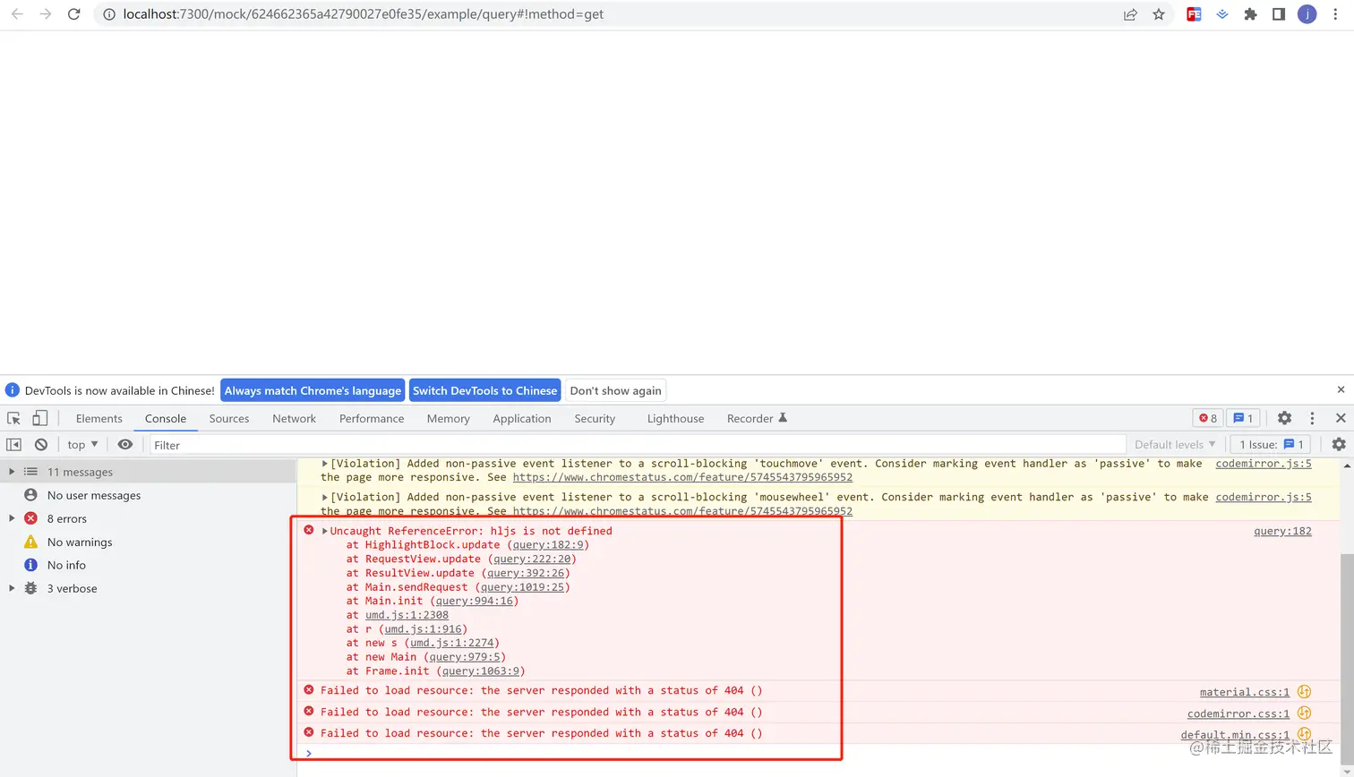Open network request icon beside material.css
Screen dimensions: 1354x777
pyautogui.click(x=1304, y=692)
